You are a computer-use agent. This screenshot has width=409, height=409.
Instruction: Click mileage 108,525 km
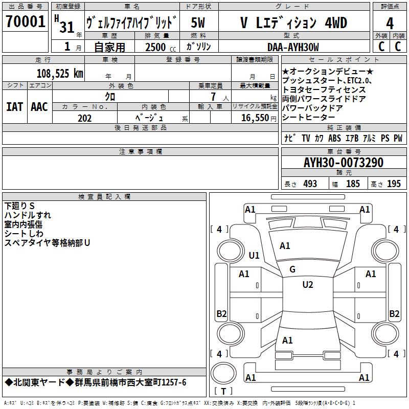tap(60, 74)
